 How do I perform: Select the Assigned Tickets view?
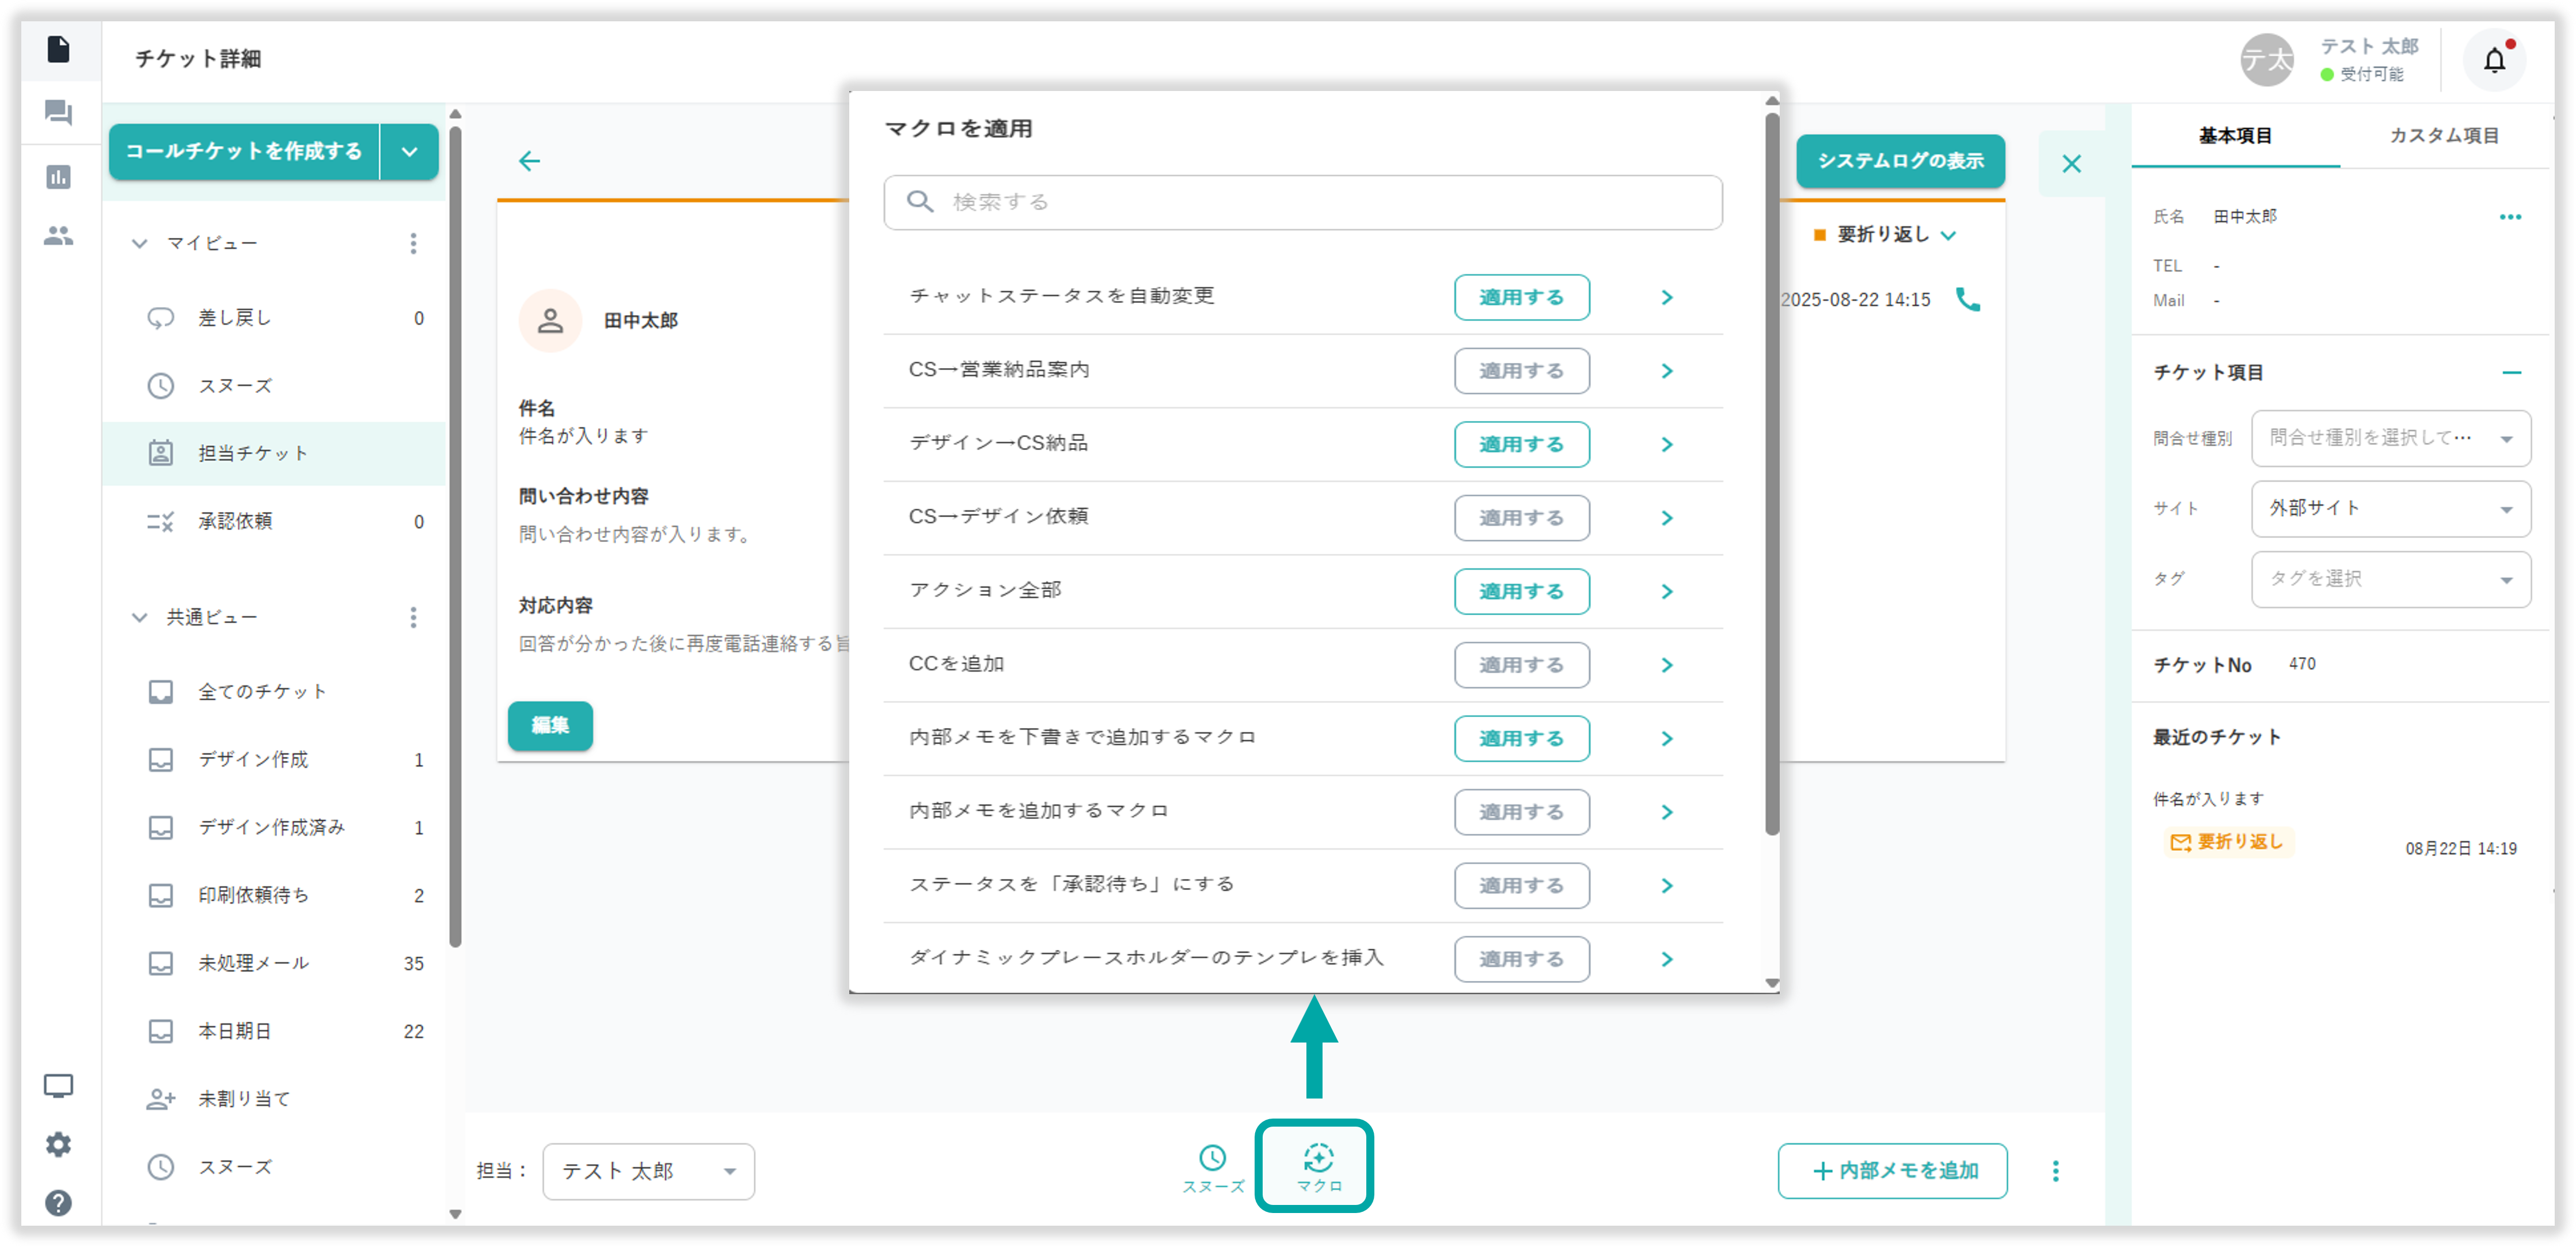pos(252,453)
